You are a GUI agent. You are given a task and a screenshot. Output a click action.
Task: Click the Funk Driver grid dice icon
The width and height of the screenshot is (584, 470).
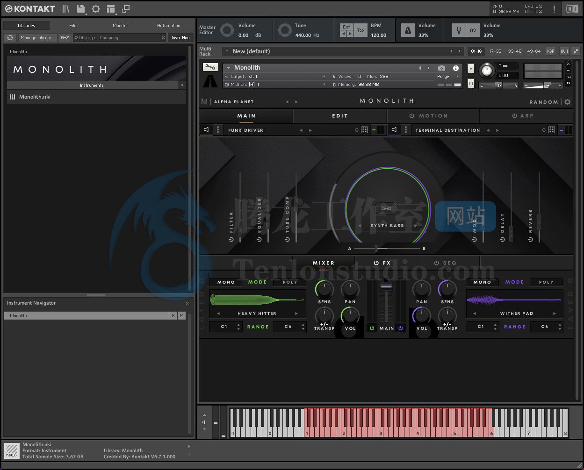pos(365,130)
